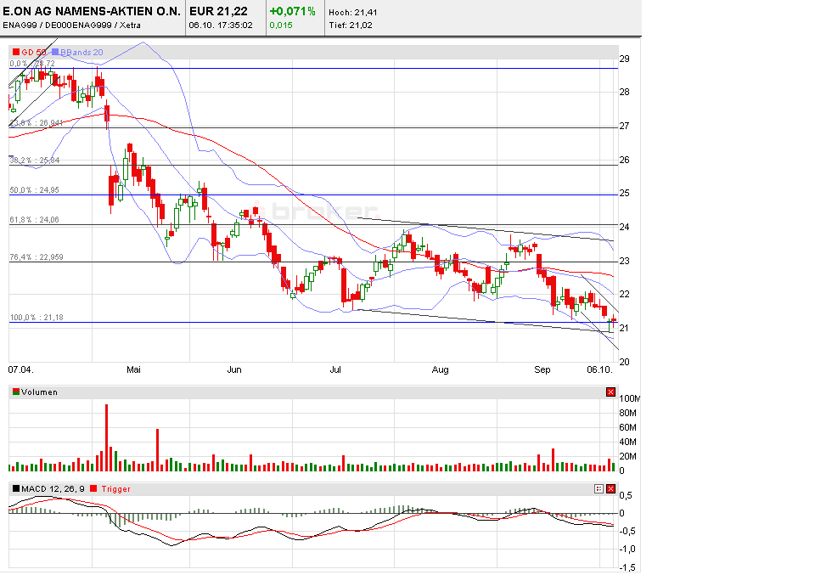
Task: Click the volume axis label 80M
Action: point(628,413)
